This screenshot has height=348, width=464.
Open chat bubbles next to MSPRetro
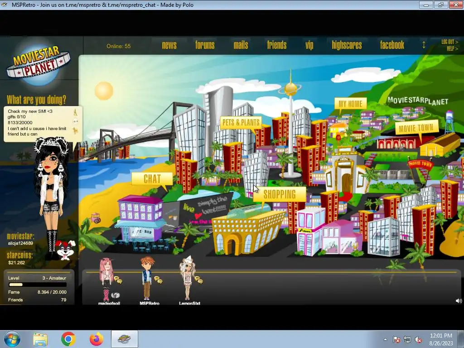point(158,280)
